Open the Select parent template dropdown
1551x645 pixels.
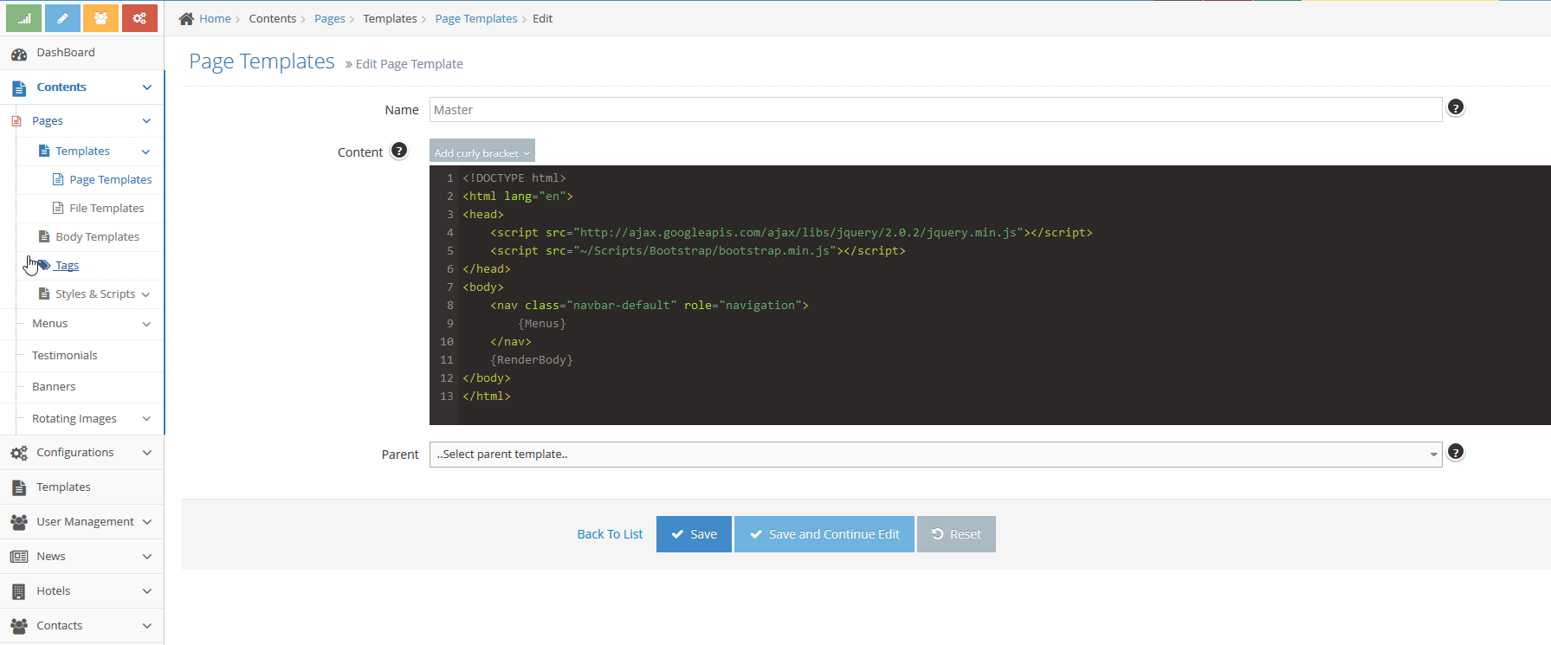pos(935,455)
